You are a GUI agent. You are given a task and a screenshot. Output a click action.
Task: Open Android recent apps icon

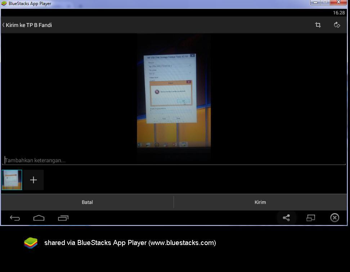63,218
